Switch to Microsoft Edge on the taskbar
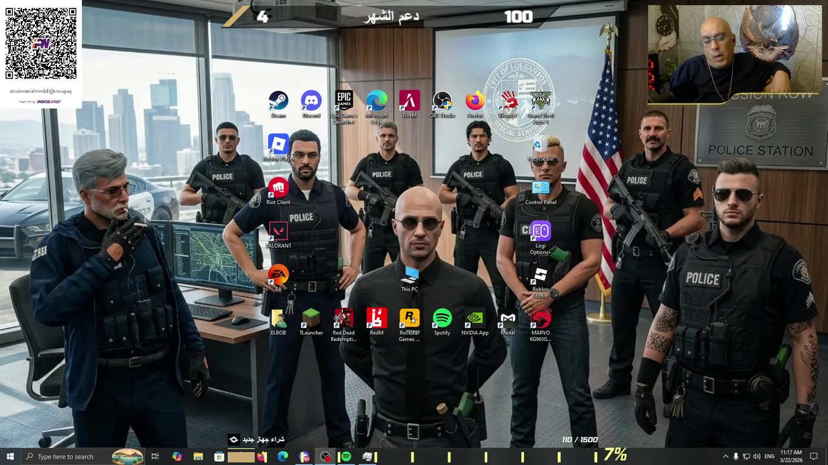This screenshot has height=465, width=828. point(283,457)
